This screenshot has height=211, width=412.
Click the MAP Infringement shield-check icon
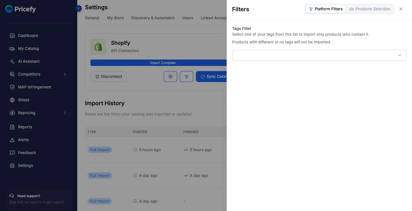pos(12,87)
